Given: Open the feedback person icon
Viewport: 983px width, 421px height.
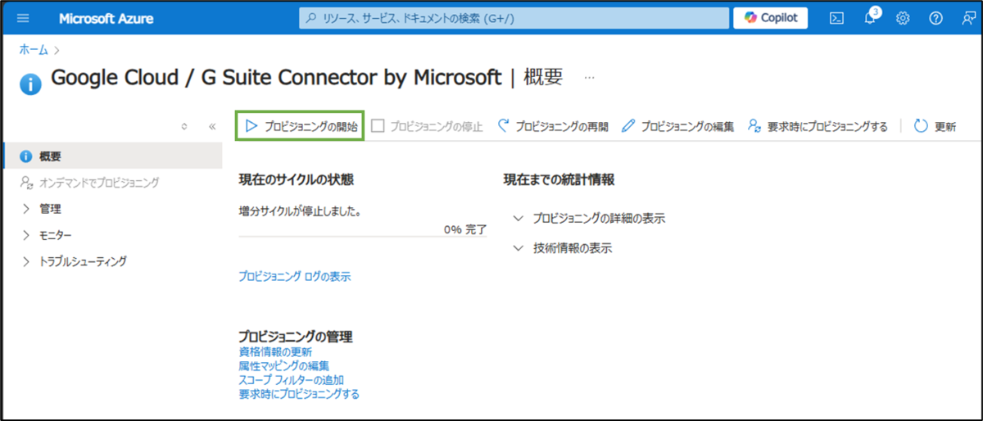Looking at the screenshot, I should pyautogui.click(x=967, y=18).
